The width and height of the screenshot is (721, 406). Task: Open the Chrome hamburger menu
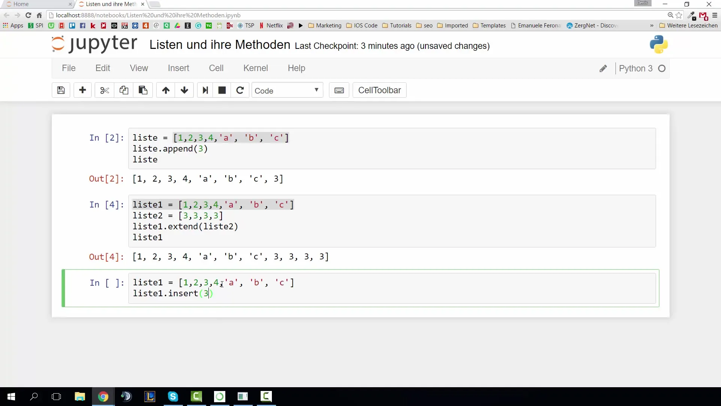point(715,15)
